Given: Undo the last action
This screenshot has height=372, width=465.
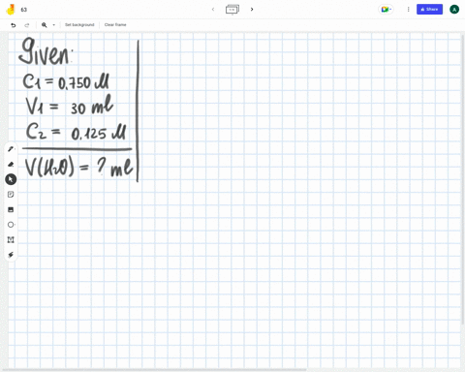Looking at the screenshot, I should click(14, 25).
